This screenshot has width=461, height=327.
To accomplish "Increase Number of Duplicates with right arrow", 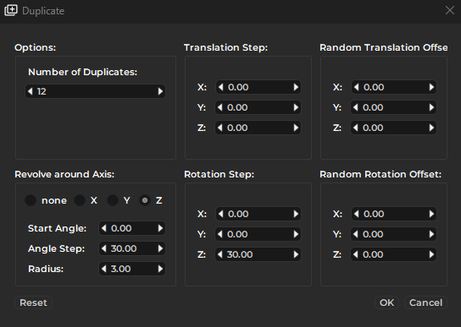I will tap(160, 91).
